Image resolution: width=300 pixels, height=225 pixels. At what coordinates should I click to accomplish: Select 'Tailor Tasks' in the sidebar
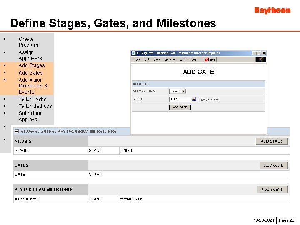[32, 99]
